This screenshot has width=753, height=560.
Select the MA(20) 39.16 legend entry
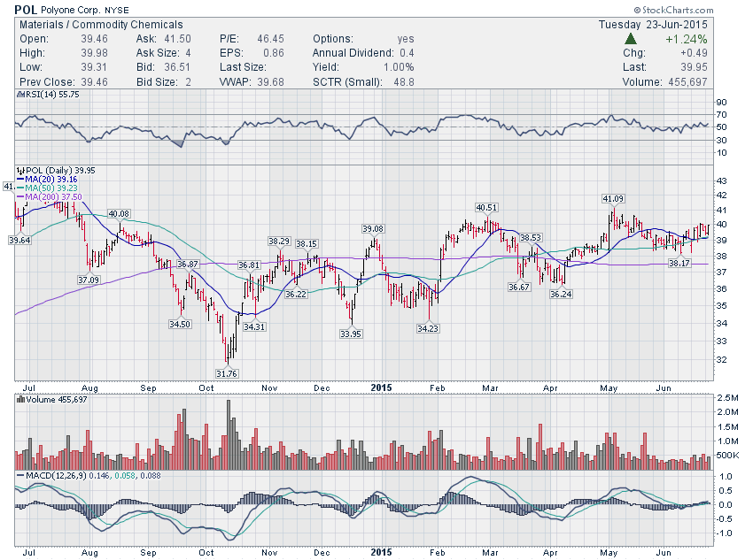pyautogui.click(x=51, y=180)
